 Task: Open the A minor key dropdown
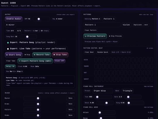point(10,25)
